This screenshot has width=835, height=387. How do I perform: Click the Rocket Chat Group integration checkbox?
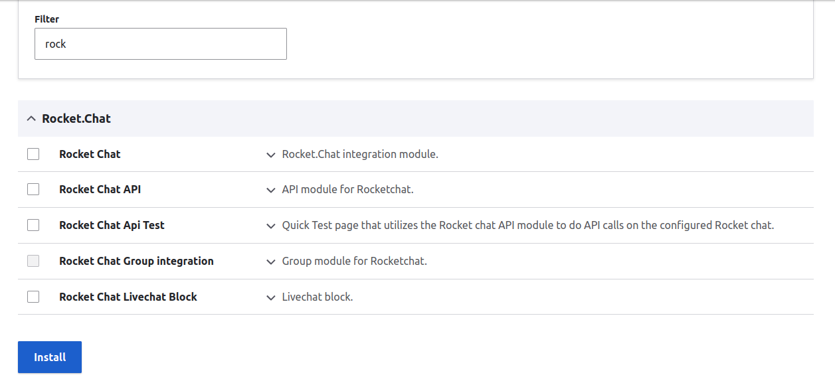coord(33,260)
